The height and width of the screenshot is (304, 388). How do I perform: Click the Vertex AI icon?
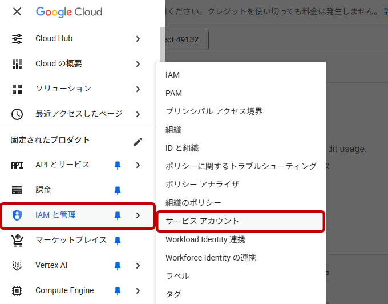point(17,266)
